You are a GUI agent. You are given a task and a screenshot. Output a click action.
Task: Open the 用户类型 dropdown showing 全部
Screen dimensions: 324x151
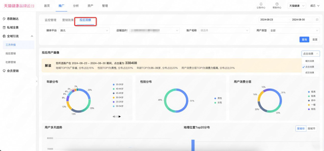[x=294, y=30]
